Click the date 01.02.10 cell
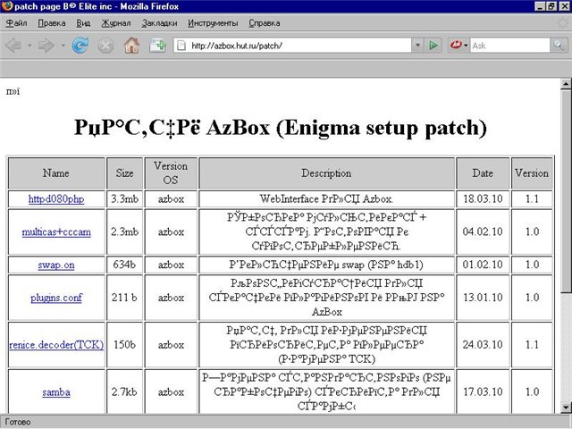Image resolution: width=572 pixels, height=429 pixels. pyautogui.click(x=483, y=265)
